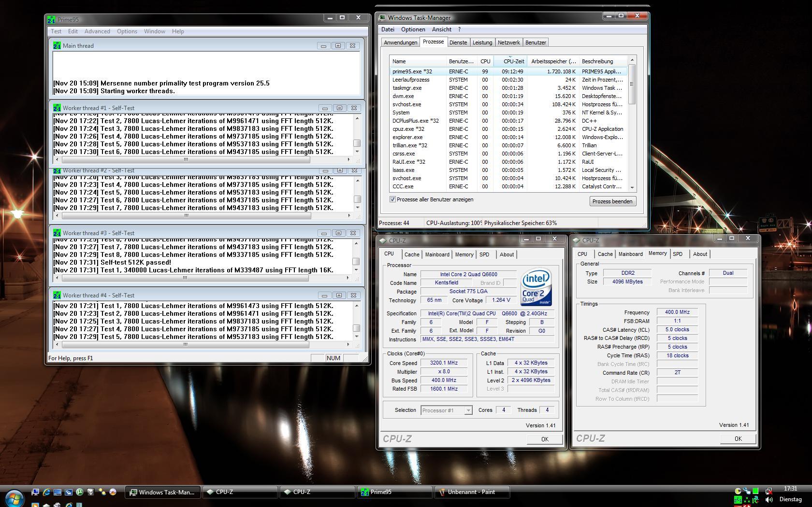Image resolution: width=812 pixels, height=507 pixels.
Task: Sort processes by the CPU column header
Action: (x=485, y=61)
